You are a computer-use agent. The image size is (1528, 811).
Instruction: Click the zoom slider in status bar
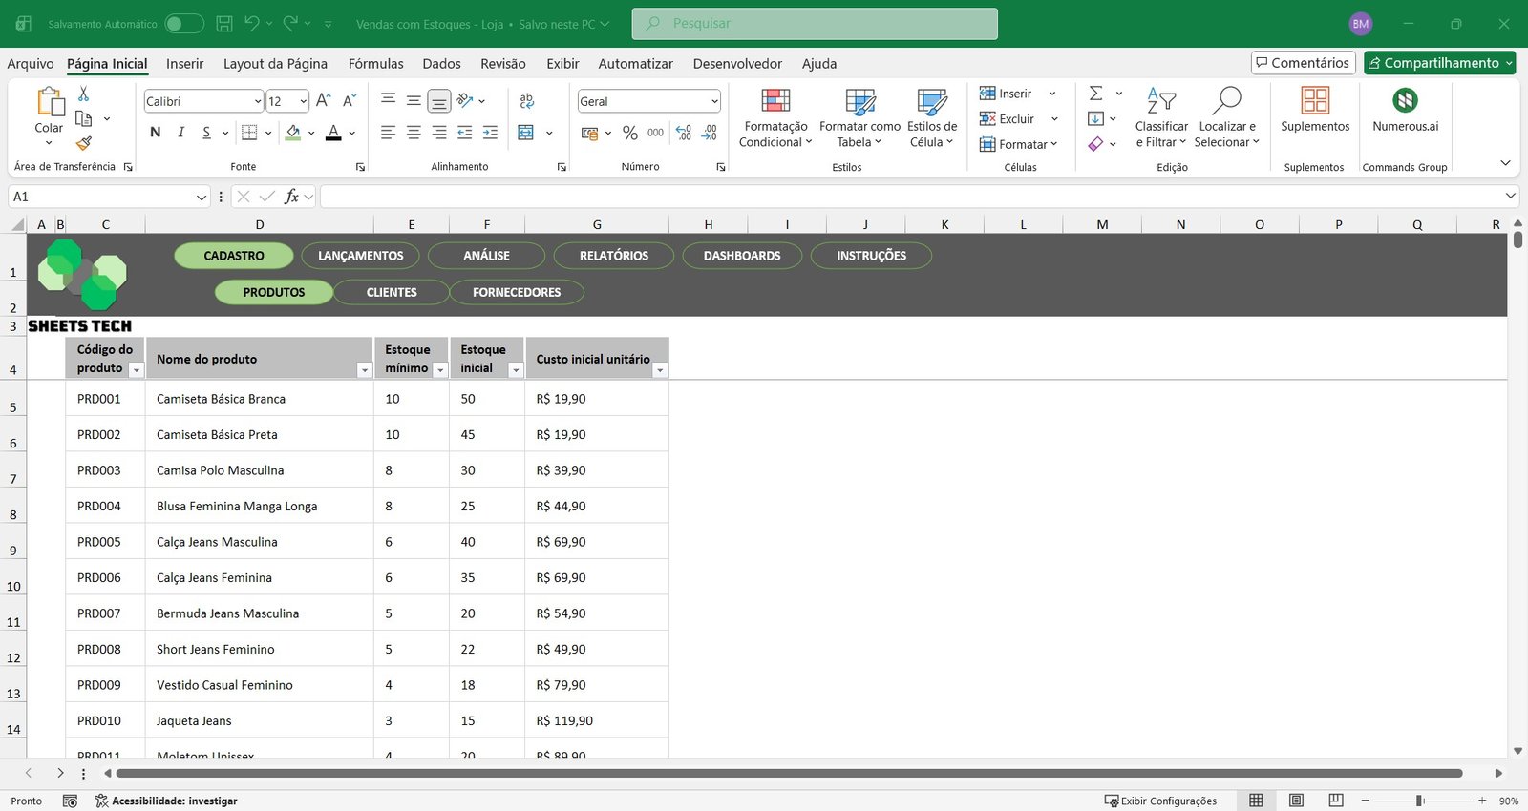click(1420, 801)
